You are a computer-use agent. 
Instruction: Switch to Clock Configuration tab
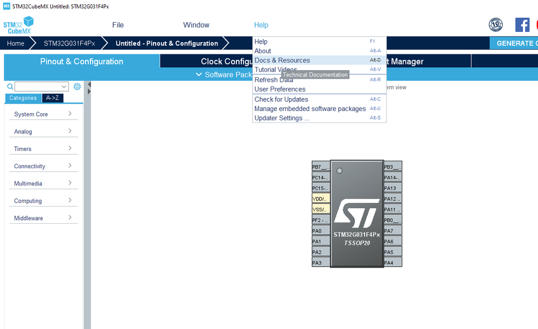(207, 61)
